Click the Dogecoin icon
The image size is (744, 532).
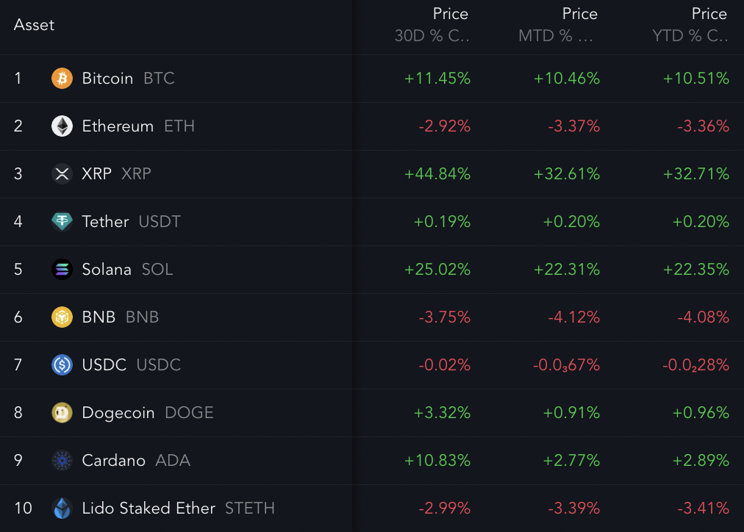62,413
